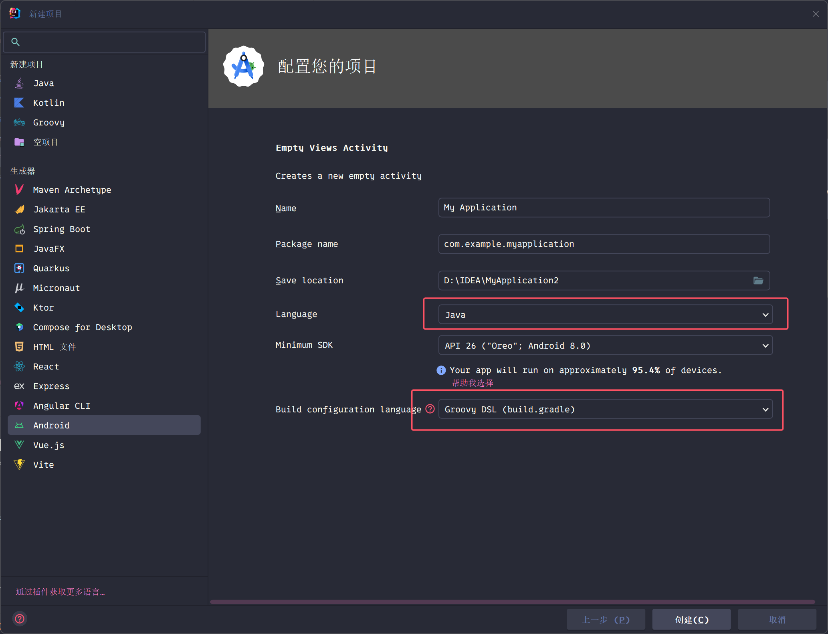Click the Quarkus generator icon
Image resolution: width=828 pixels, height=634 pixels.
pos(19,268)
